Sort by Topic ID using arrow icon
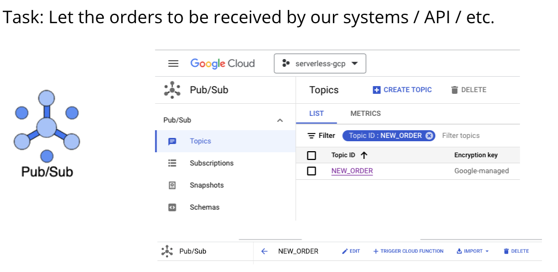 click(364, 155)
